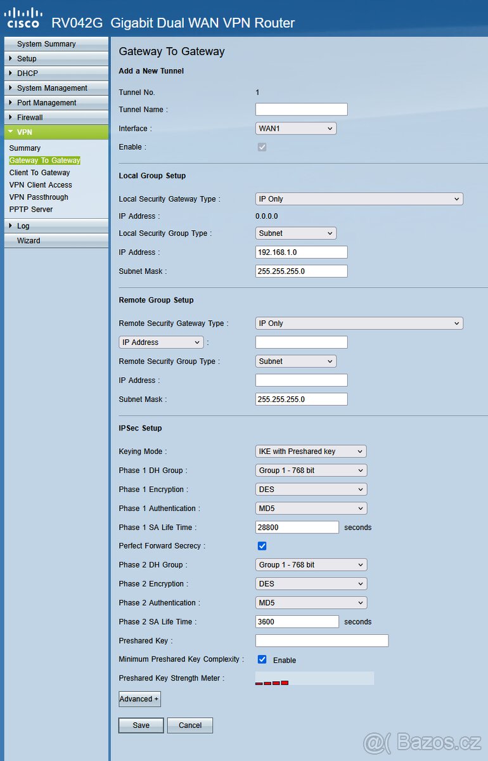Click local IP Address field 192.168.1.0
Image resolution: width=488 pixels, height=761 pixels.
tap(302, 252)
